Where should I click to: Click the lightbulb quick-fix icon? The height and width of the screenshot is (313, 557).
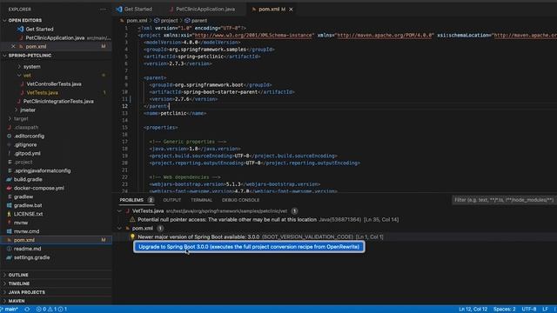pyautogui.click(x=132, y=236)
